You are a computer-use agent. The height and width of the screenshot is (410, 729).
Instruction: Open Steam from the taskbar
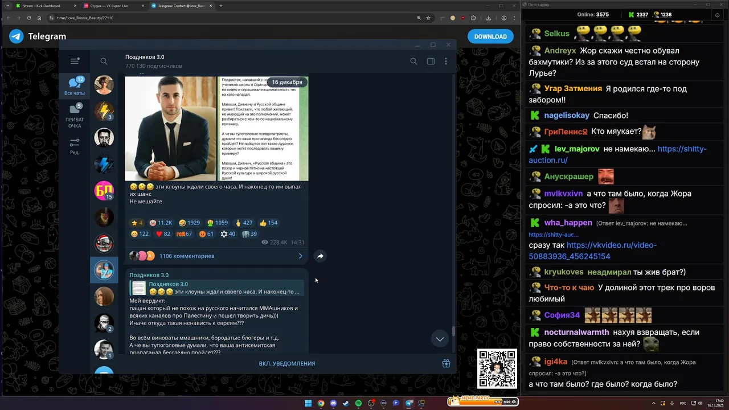(346, 403)
